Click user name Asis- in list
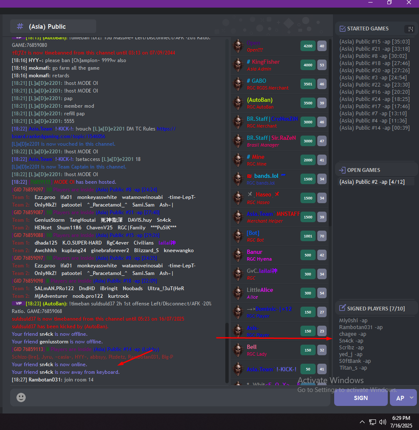Screen dimensions: 419x430 pos(253,328)
